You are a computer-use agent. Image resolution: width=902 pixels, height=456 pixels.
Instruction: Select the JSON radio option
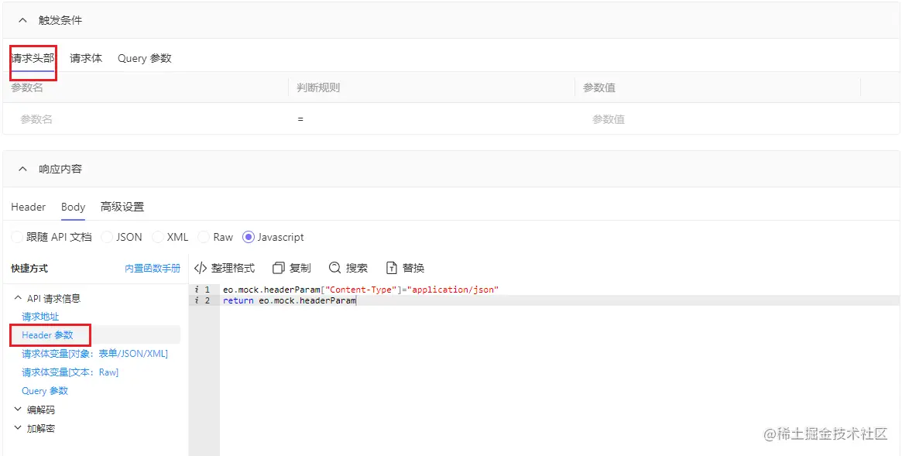point(107,237)
